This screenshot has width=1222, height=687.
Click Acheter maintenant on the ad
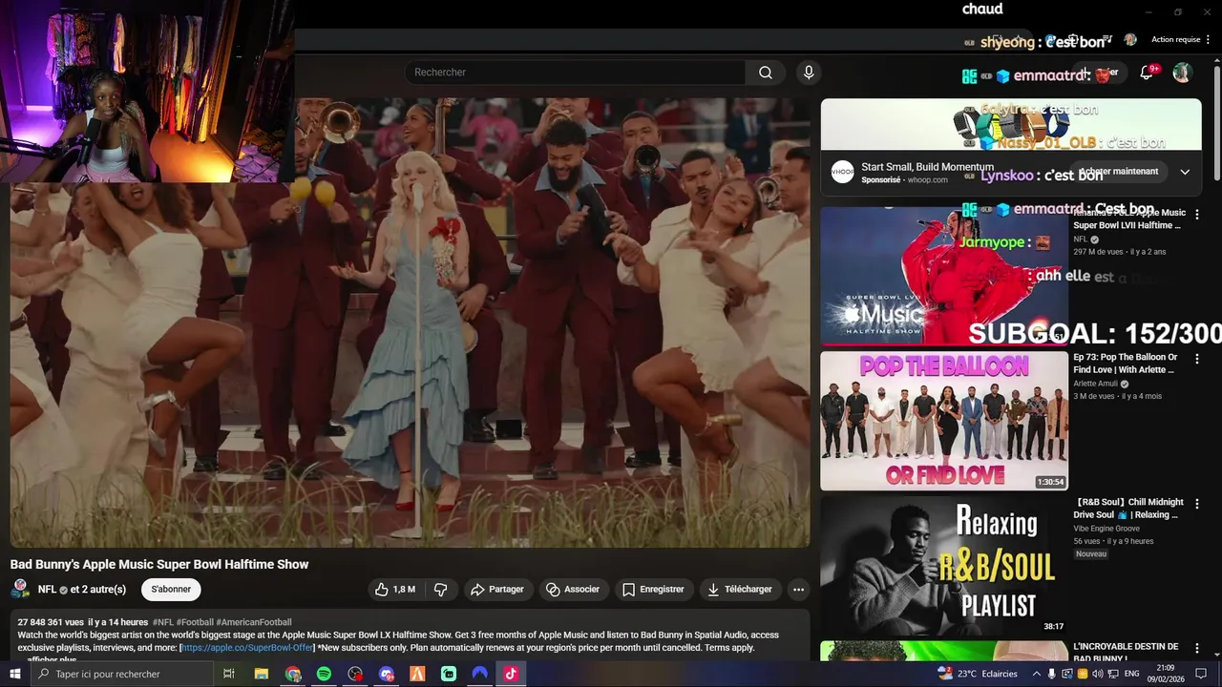point(1118,172)
